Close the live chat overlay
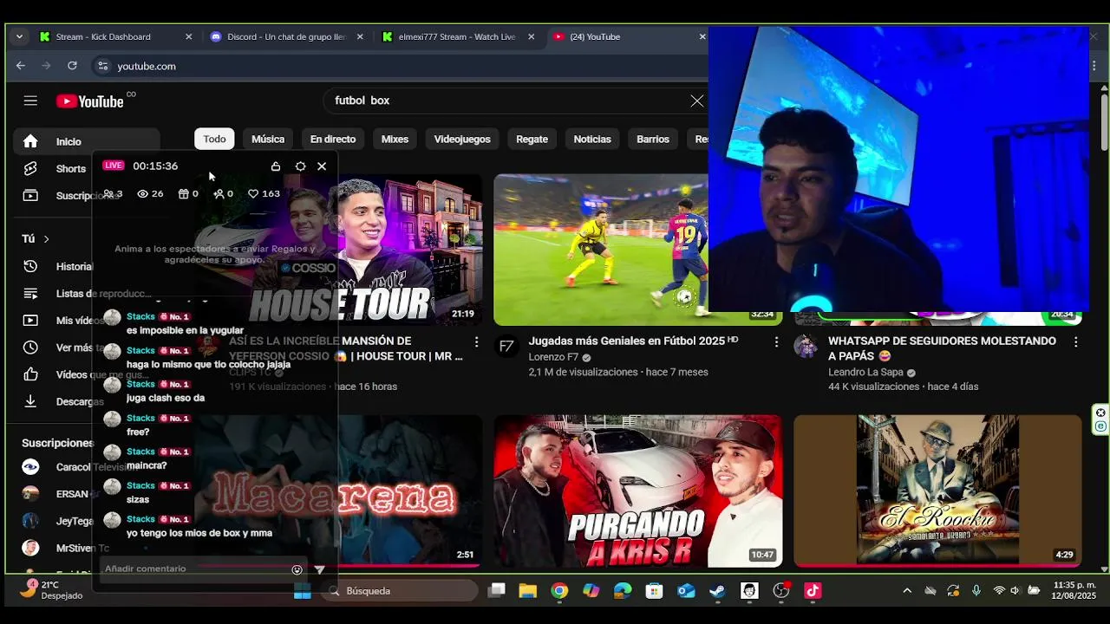 [x=322, y=166]
